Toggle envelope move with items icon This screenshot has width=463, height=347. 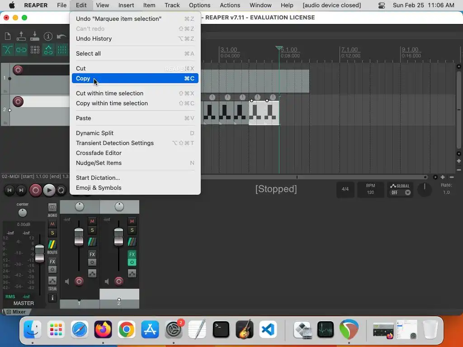(x=48, y=50)
